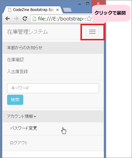Select 本部からのお知らせ menu item
132x158 pixels.
click(53, 48)
